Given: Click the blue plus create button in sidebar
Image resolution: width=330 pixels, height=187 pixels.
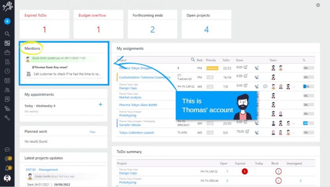Looking at the screenshot, I should tap(7, 21).
